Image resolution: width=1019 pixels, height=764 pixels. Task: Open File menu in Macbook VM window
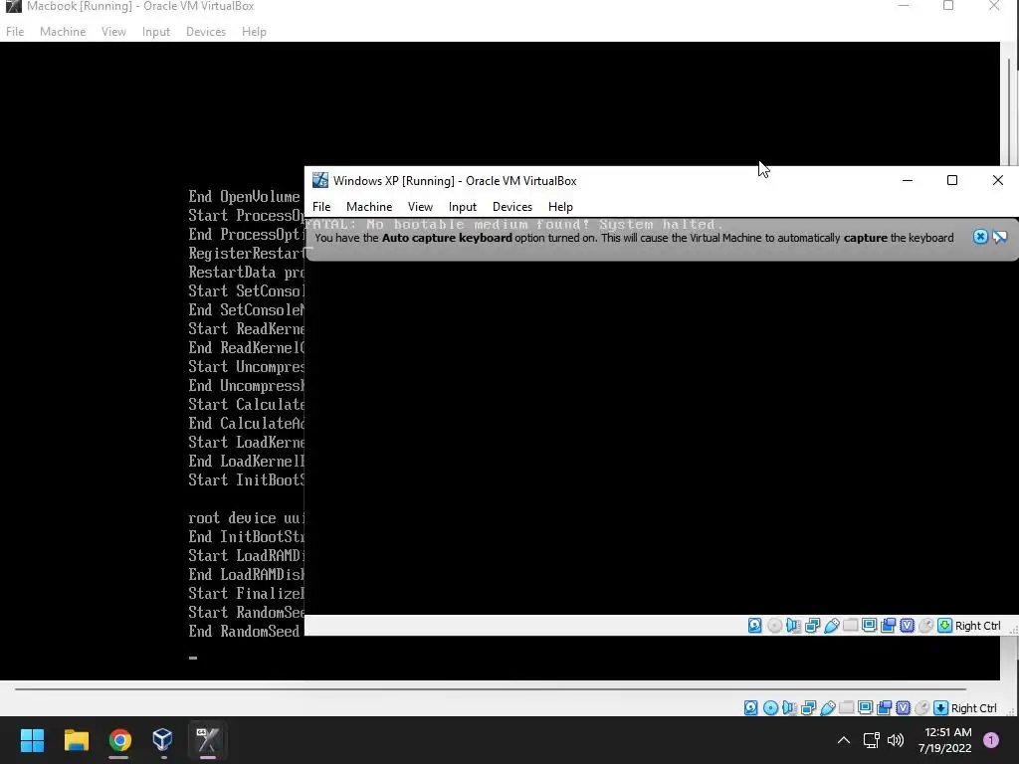(15, 31)
